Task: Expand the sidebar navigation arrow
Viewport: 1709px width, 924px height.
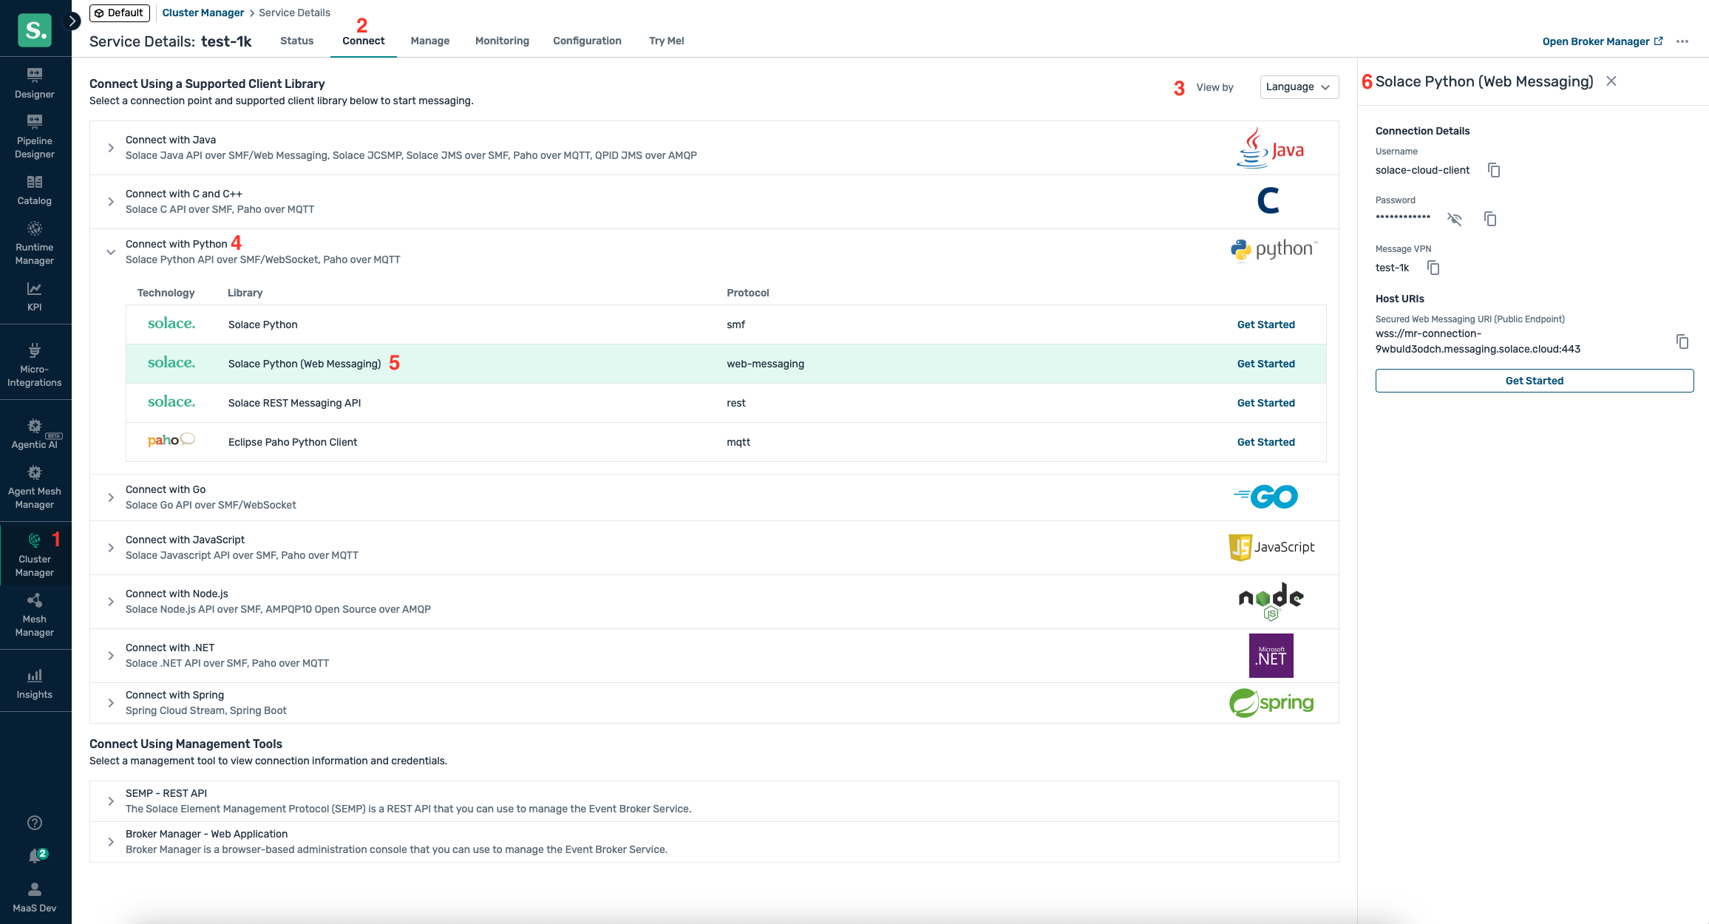Action: click(x=72, y=21)
